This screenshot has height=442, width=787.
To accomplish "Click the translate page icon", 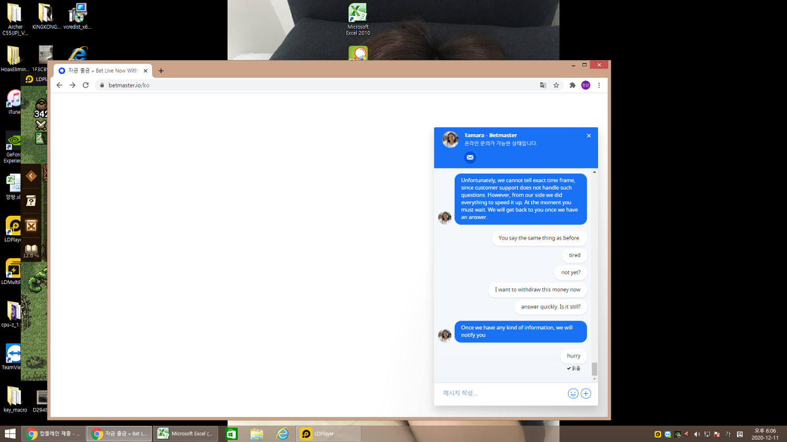I will 543,85.
